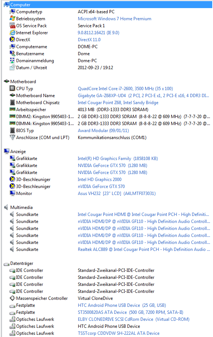
Task: Open the ELBY CLONEDRIVE SCSI CdRom link
Action: click(x=134, y=319)
